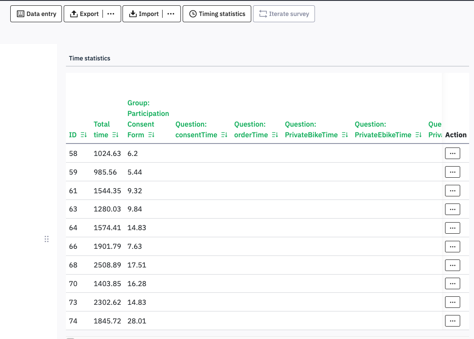Sort table by ID column icon

click(x=83, y=135)
